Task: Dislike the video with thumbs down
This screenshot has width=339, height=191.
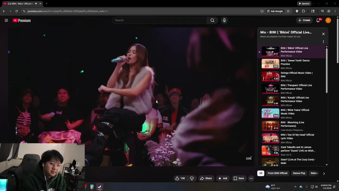Action: click(x=192, y=178)
